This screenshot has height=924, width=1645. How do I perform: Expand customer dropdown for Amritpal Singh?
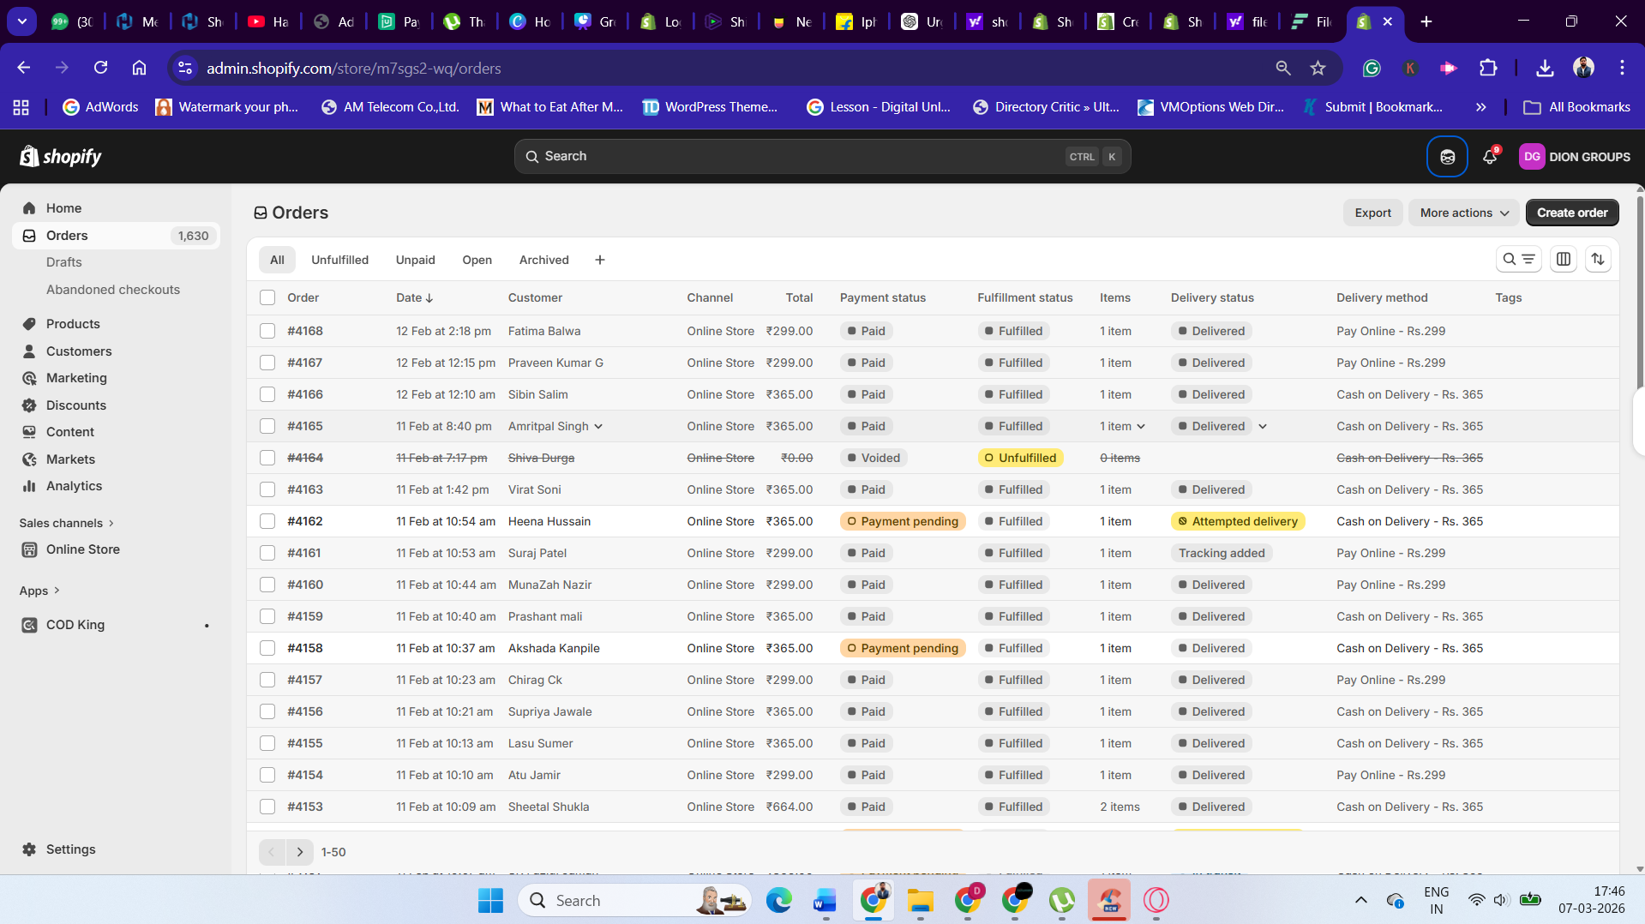[598, 427]
